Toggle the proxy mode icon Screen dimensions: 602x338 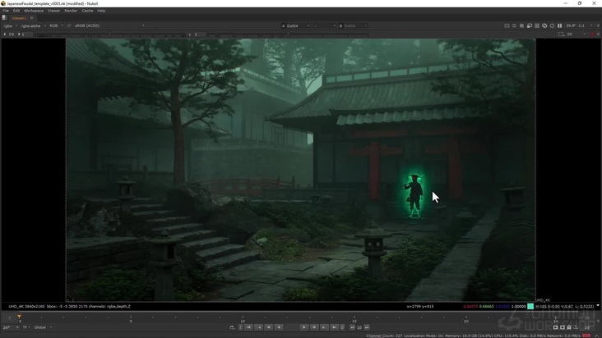[x=514, y=25]
